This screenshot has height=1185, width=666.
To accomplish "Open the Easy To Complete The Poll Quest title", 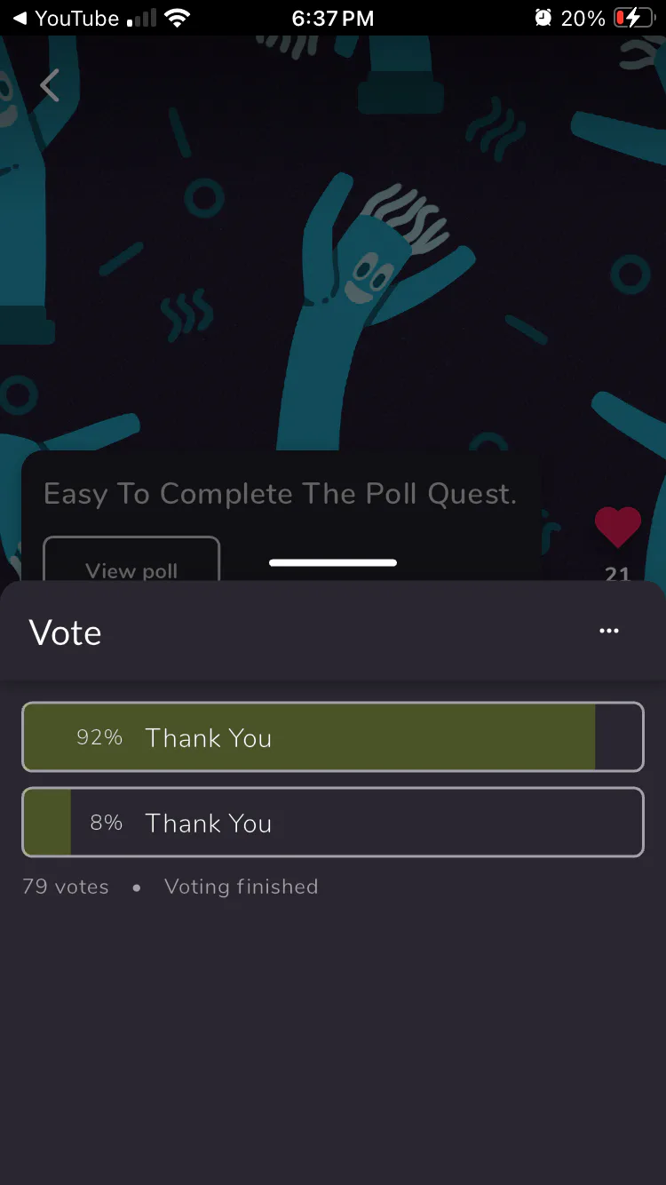I will click(x=280, y=494).
